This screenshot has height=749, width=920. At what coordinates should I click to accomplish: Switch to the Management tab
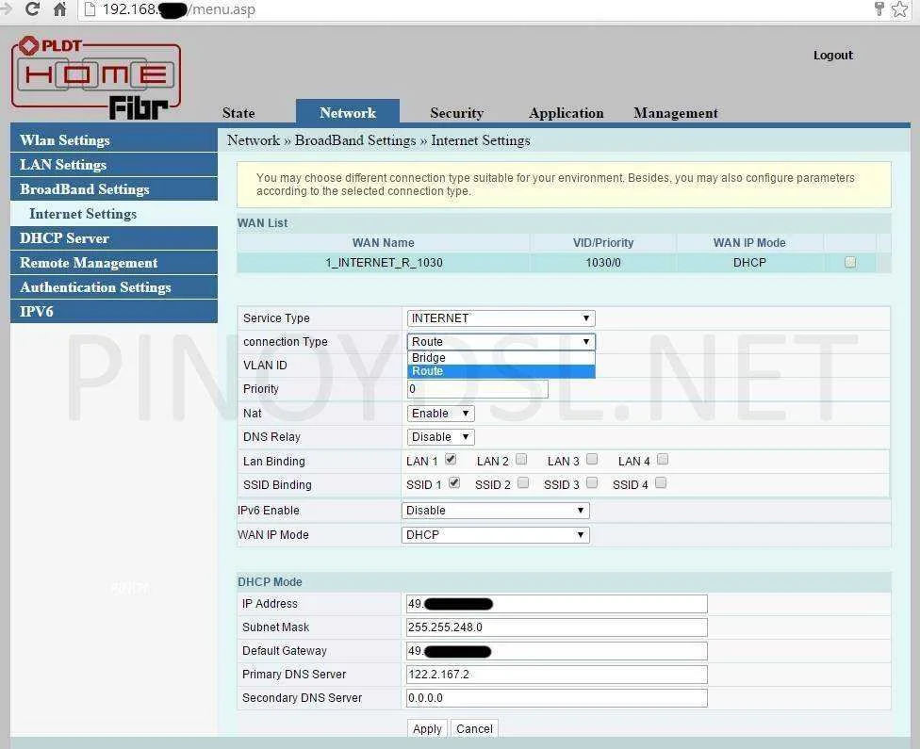(x=676, y=113)
